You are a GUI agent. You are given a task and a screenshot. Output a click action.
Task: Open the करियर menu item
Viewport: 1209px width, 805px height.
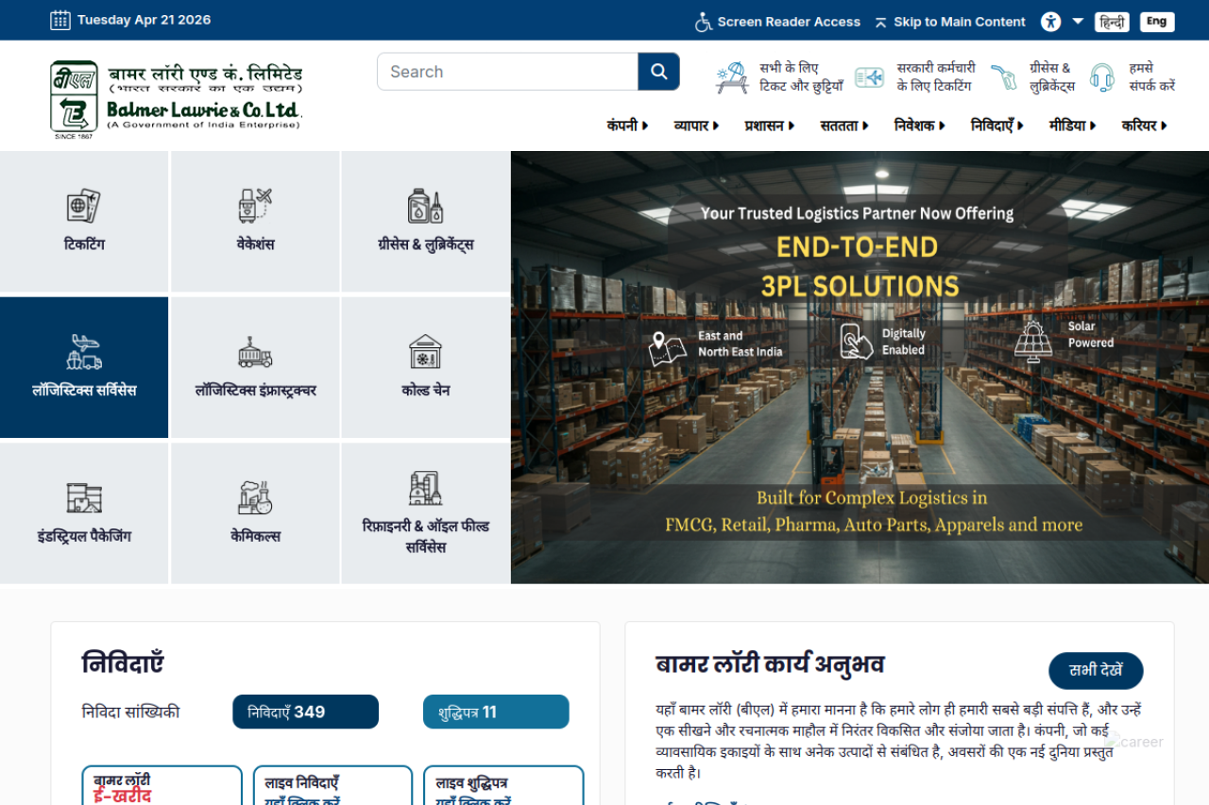(x=1144, y=126)
